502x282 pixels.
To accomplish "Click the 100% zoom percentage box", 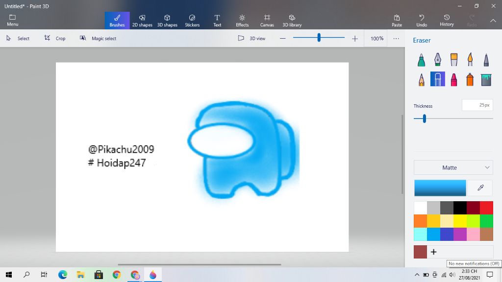I will pos(377,38).
